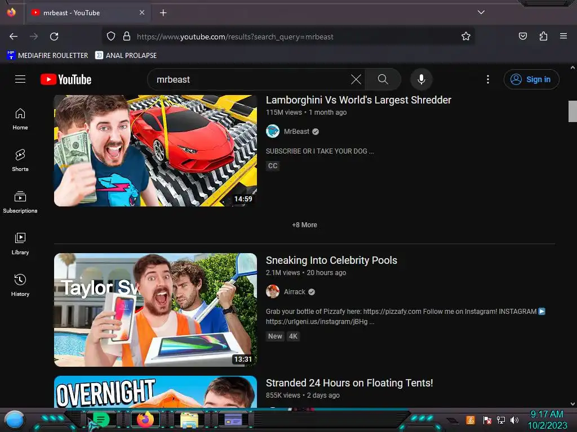The image size is (577, 432).
Task: Open Sneaking Into Celebrity Pools title
Action: point(331,260)
